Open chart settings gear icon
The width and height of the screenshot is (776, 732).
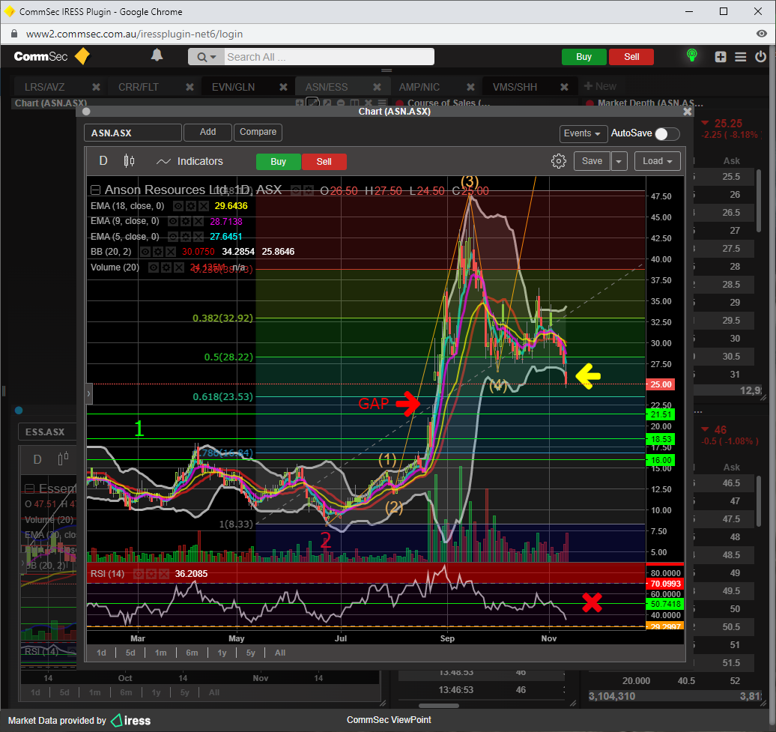tap(558, 161)
